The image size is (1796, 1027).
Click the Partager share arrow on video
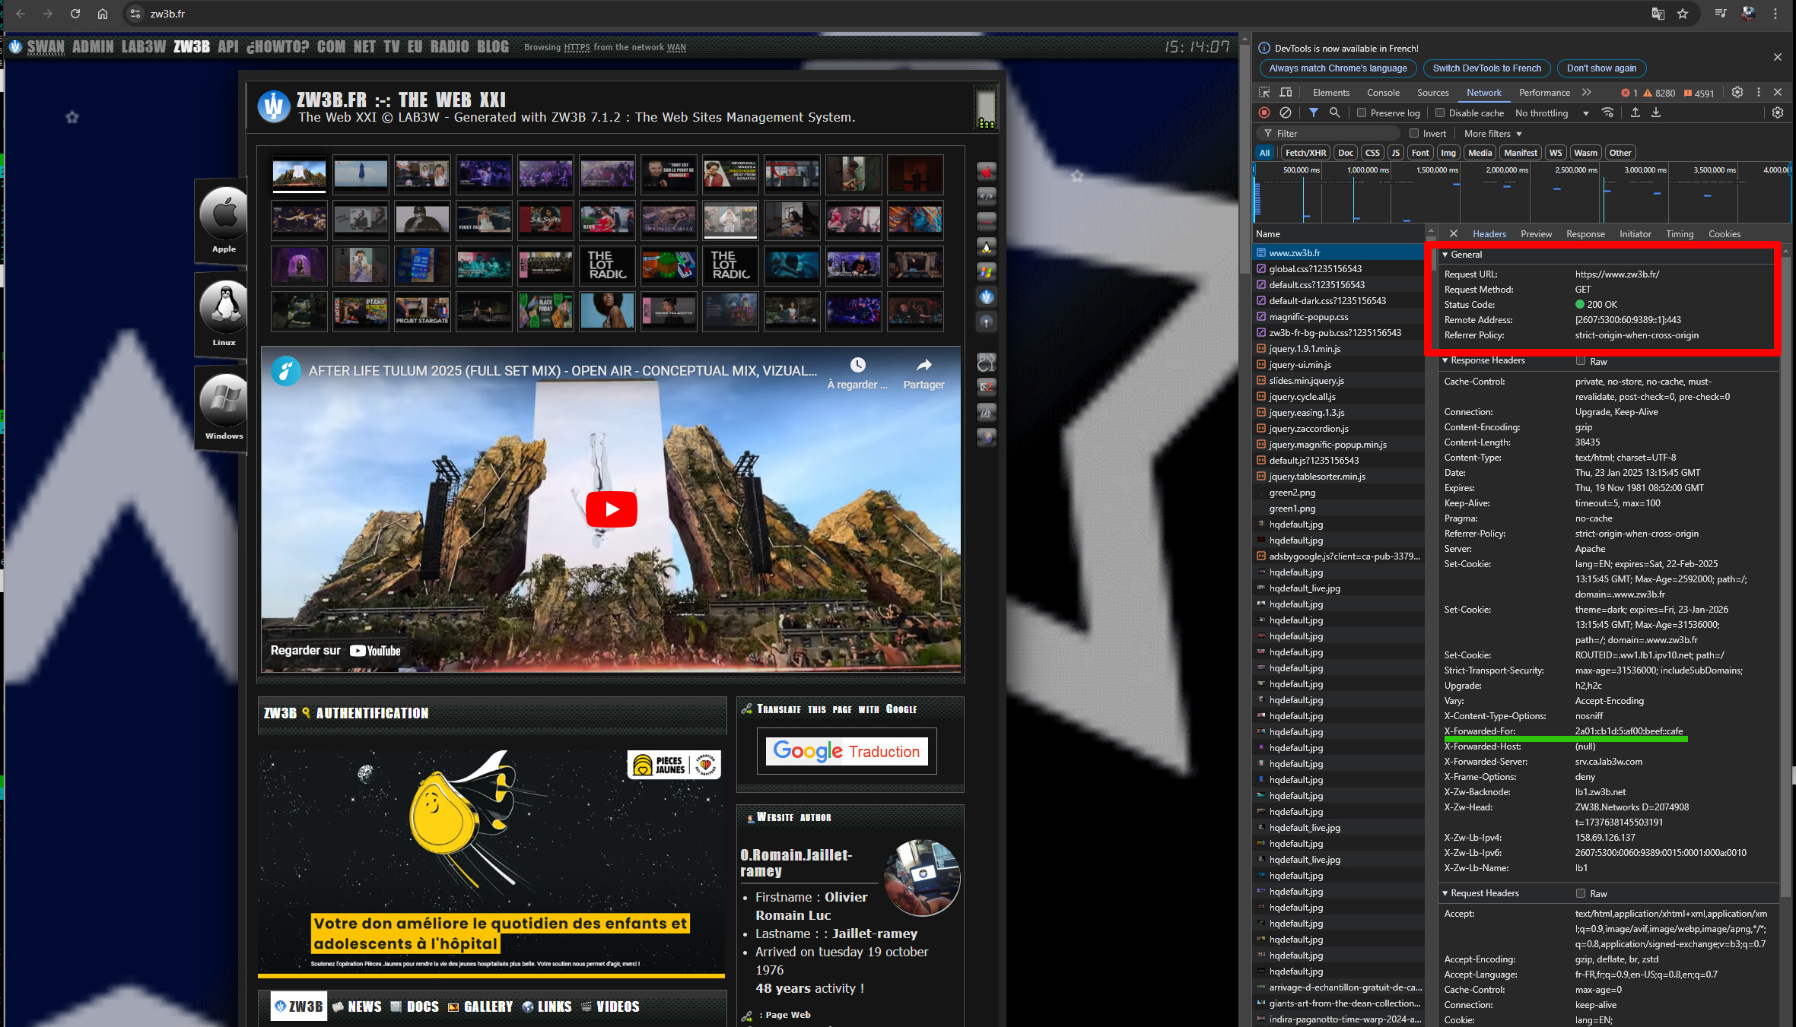click(x=923, y=366)
